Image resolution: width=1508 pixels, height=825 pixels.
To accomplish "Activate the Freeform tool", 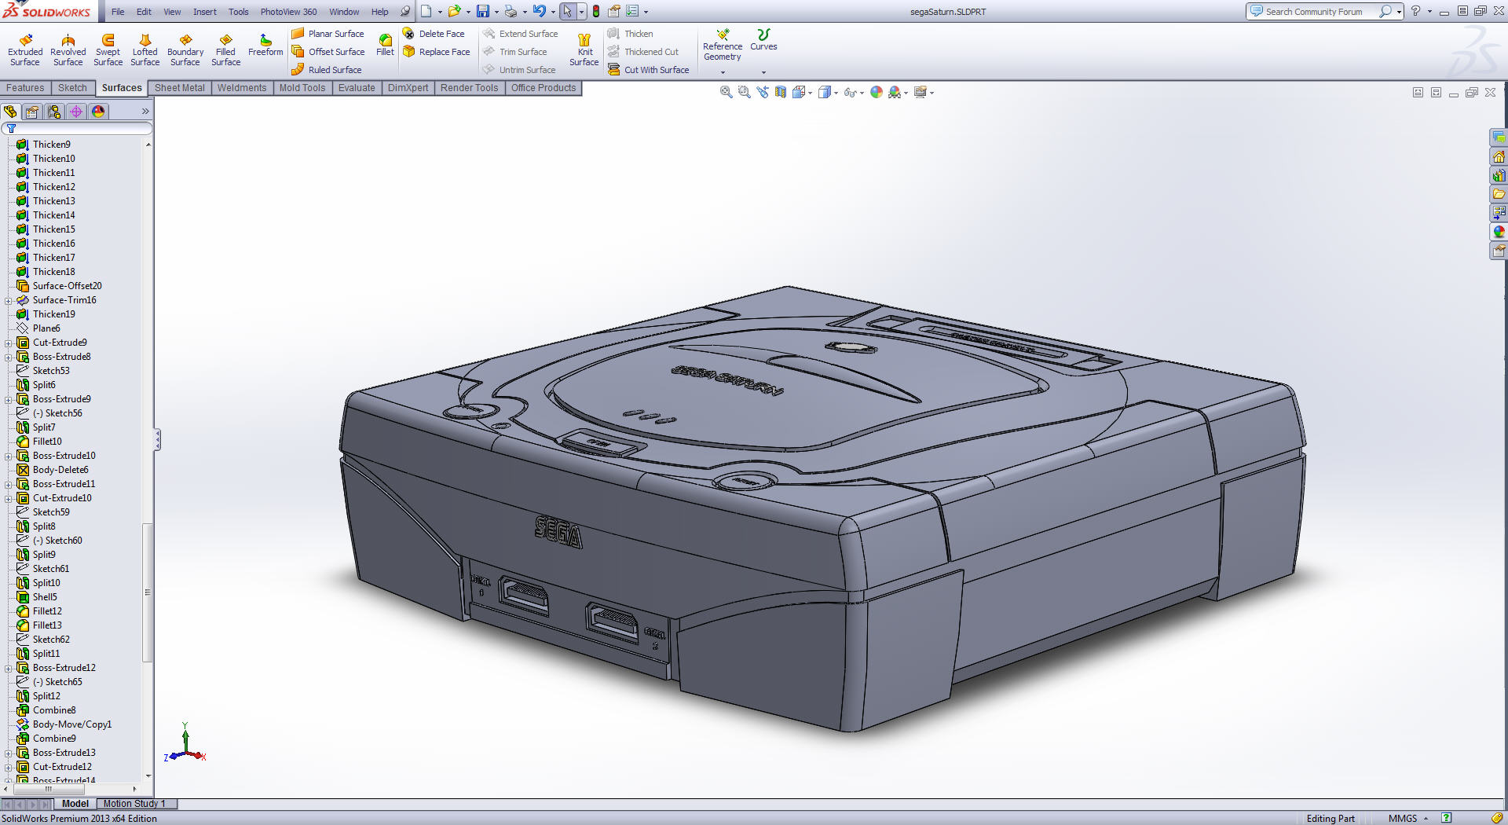I will pyautogui.click(x=265, y=46).
